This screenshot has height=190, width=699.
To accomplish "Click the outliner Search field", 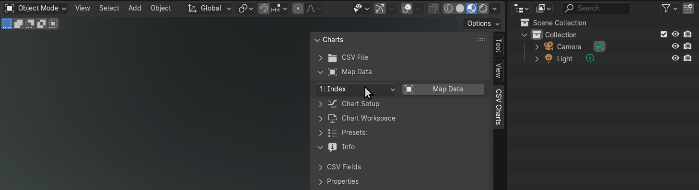I will tap(596, 8).
